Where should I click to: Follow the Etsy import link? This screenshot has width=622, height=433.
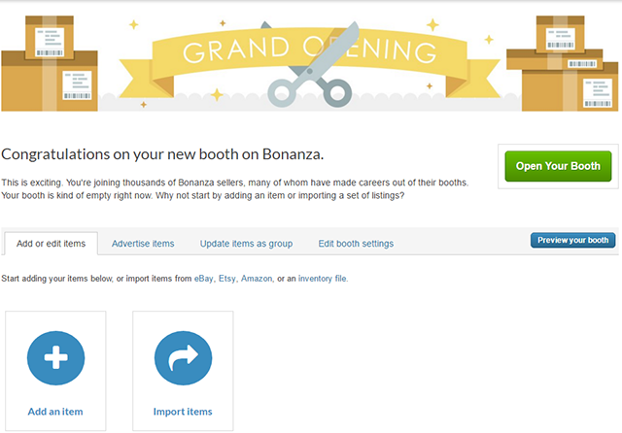[x=227, y=279]
